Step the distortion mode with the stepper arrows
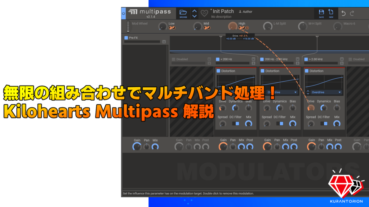This screenshot has height=207, width=369. coord(307,92)
